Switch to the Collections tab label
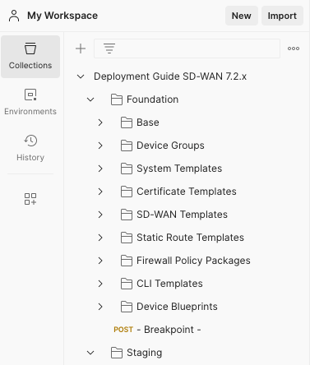310x365 pixels. pyautogui.click(x=30, y=65)
